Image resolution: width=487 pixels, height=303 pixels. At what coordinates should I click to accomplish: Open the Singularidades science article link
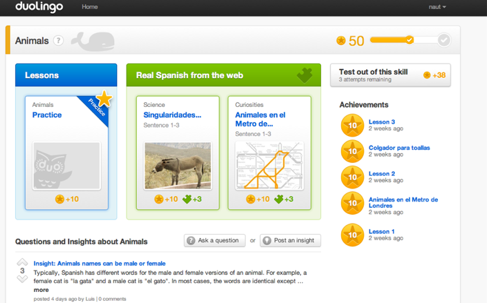tap(172, 115)
